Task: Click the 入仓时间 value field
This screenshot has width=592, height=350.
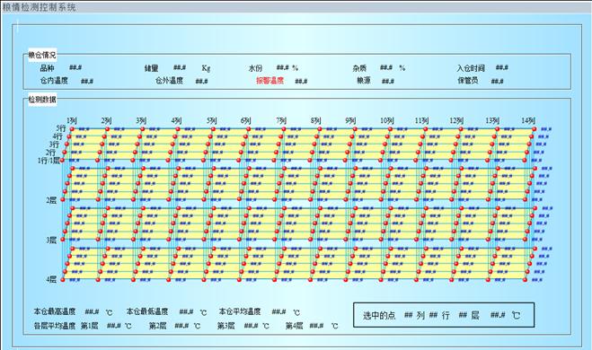Action: [x=502, y=67]
